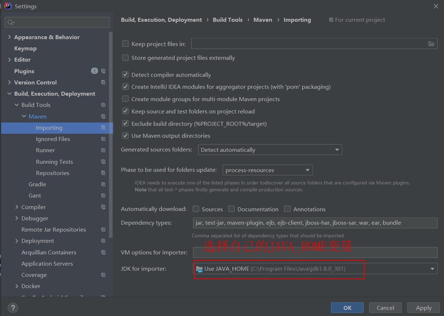Click the project-settings icon next to Importing
Viewport: 444px width, 316px height.
pyautogui.click(x=103, y=128)
